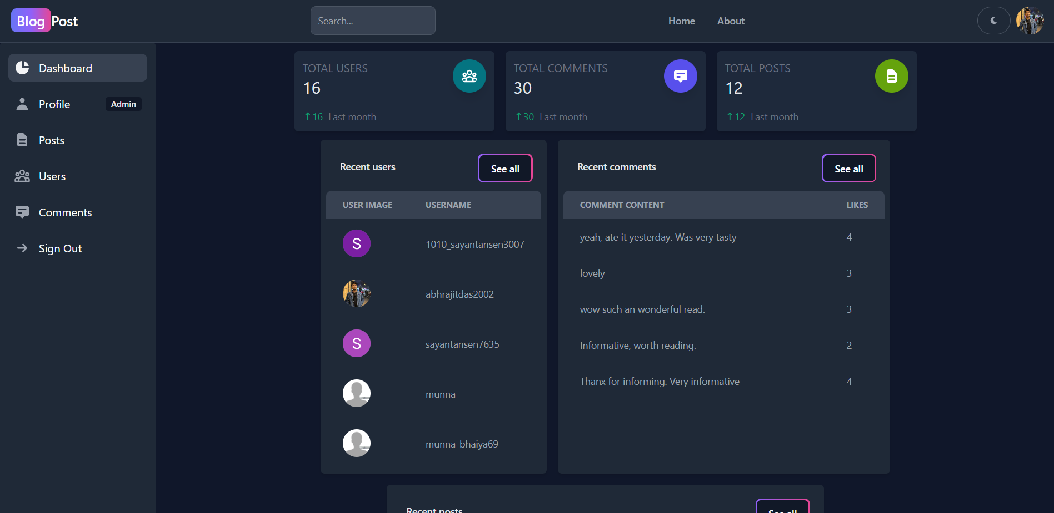1054x513 pixels.
Task: Click abhrajitdas2002's user photo
Action: [x=357, y=293]
